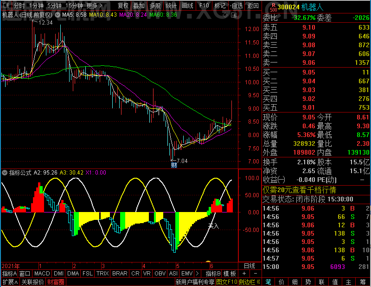Switch indicator to FSL
The width and height of the screenshot is (371, 287).
point(88,274)
